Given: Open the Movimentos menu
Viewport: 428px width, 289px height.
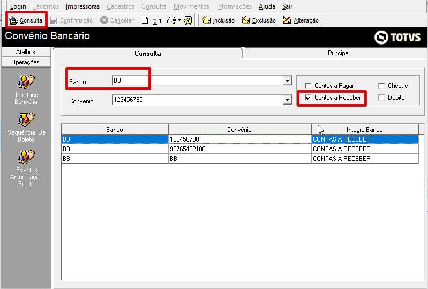Looking at the screenshot, I should coord(192,6).
